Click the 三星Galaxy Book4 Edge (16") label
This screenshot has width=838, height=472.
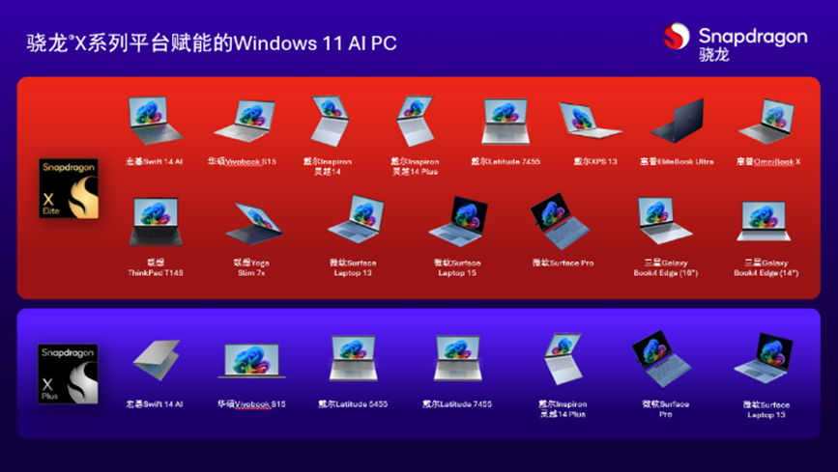tap(666, 267)
